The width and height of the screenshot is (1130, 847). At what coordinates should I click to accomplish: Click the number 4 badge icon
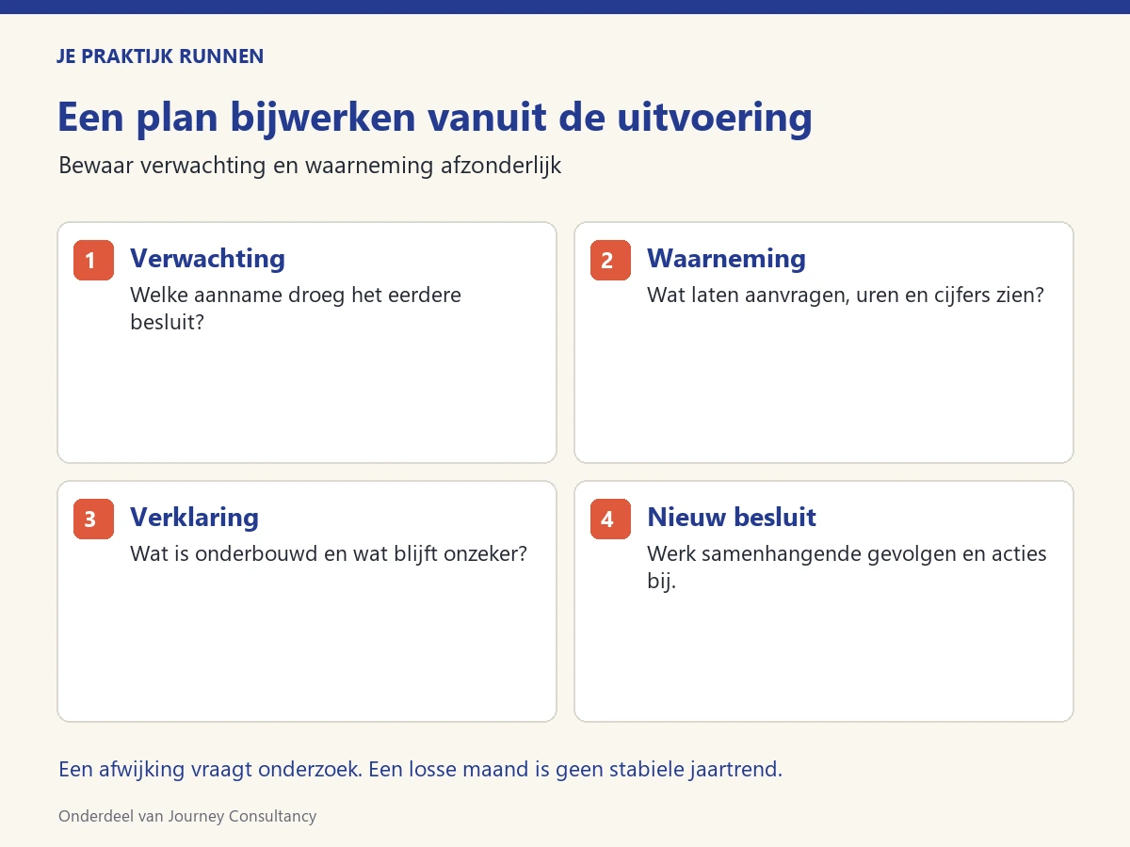[610, 519]
